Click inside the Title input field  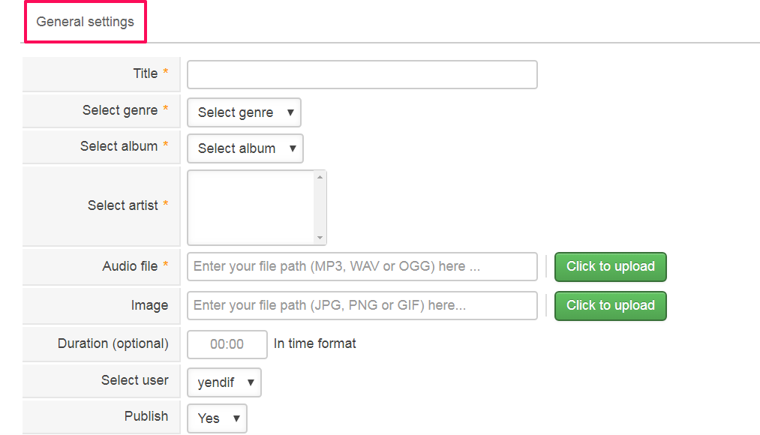[x=362, y=74]
